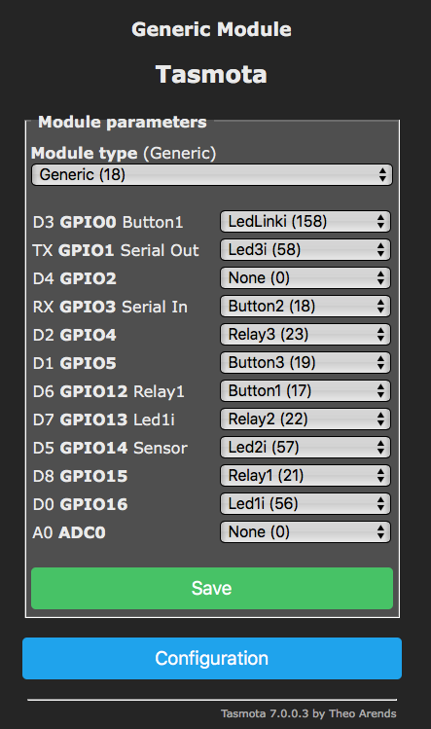Click the 'D7 GPIO13 Led1i' label
The height and width of the screenshot is (729, 431).
pos(104,419)
